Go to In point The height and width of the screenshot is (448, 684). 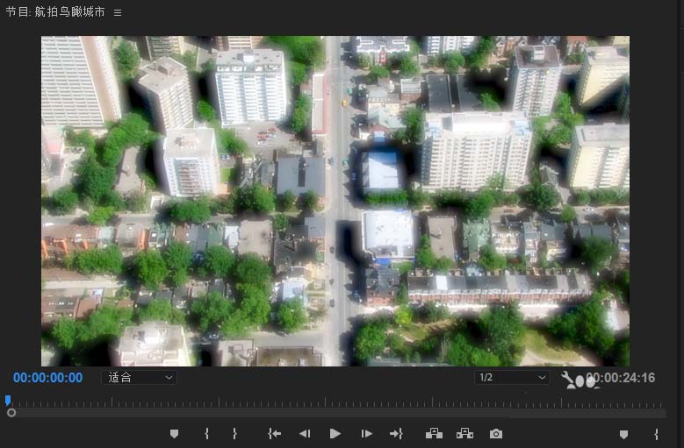coord(274,434)
